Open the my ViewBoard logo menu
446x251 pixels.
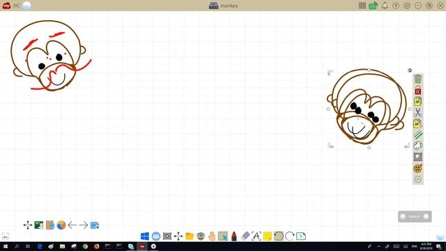pyautogui.click(x=6, y=6)
